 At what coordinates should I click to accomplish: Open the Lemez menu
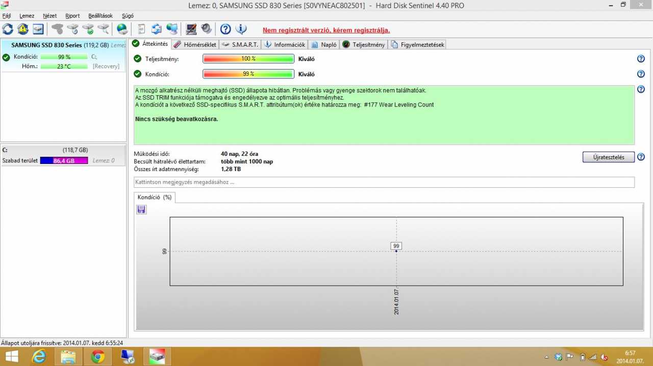(x=27, y=16)
